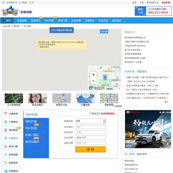Zoom in on the mini map
The image size is (173, 173).
(93, 75)
